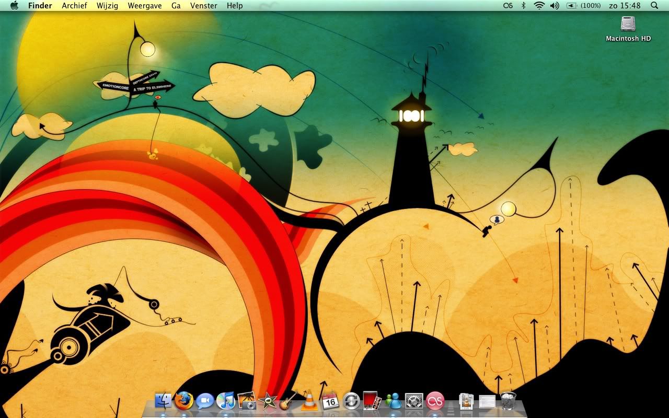Viewport: 669px width, 418px height.
Task: Open Photo Booth from the dock
Action: click(372, 400)
